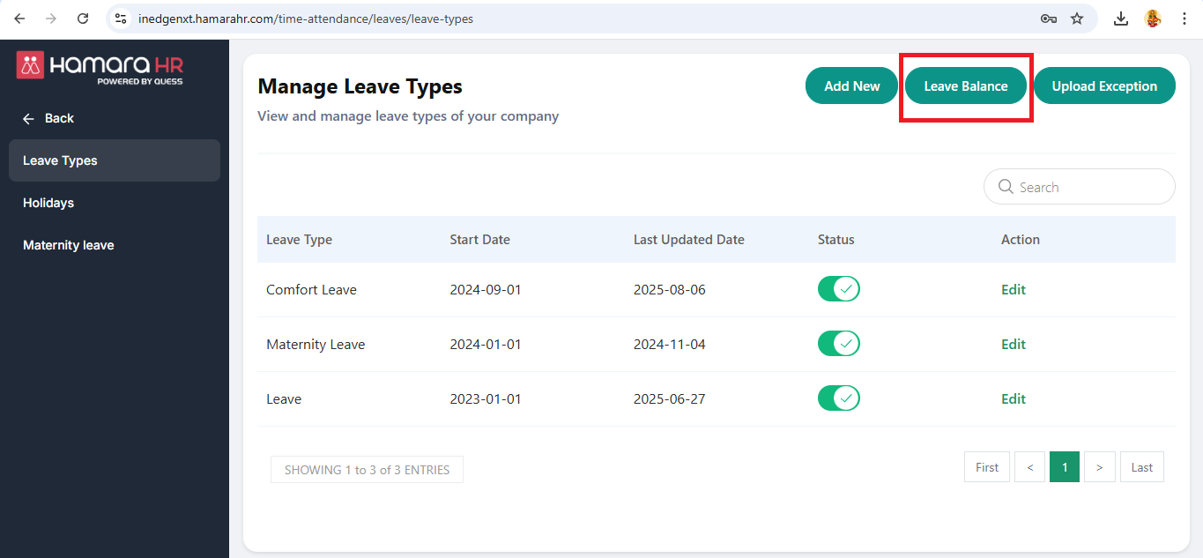Open Maternity leave in sidebar

(115, 245)
